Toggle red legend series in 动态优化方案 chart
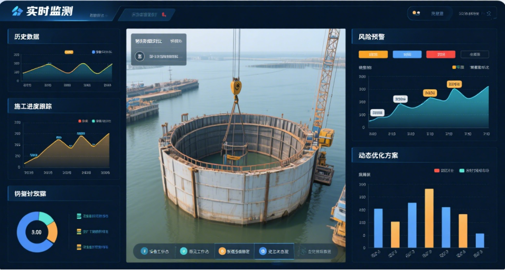Screen dimensions: 505x270 (437, 170)
